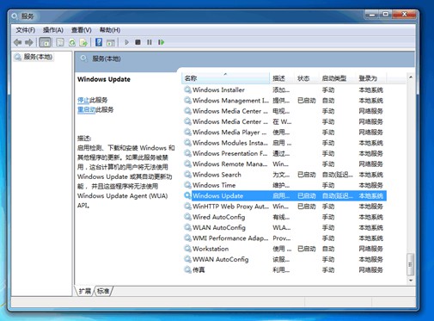This screenshot has height=321, width=434.
Task: Select the Workstation service
Action: (284, 249)
